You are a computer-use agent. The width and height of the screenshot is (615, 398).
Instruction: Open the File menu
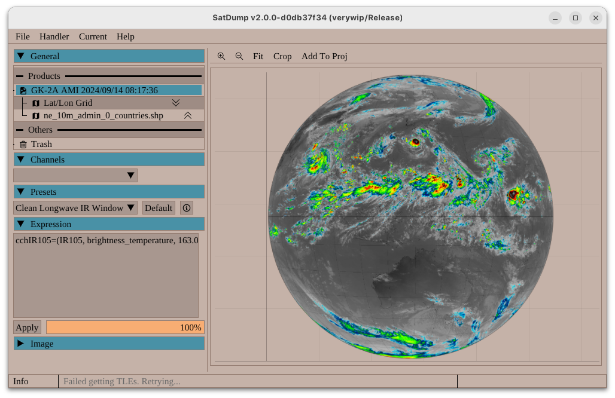pyautogui.click(x=23, y=36)
